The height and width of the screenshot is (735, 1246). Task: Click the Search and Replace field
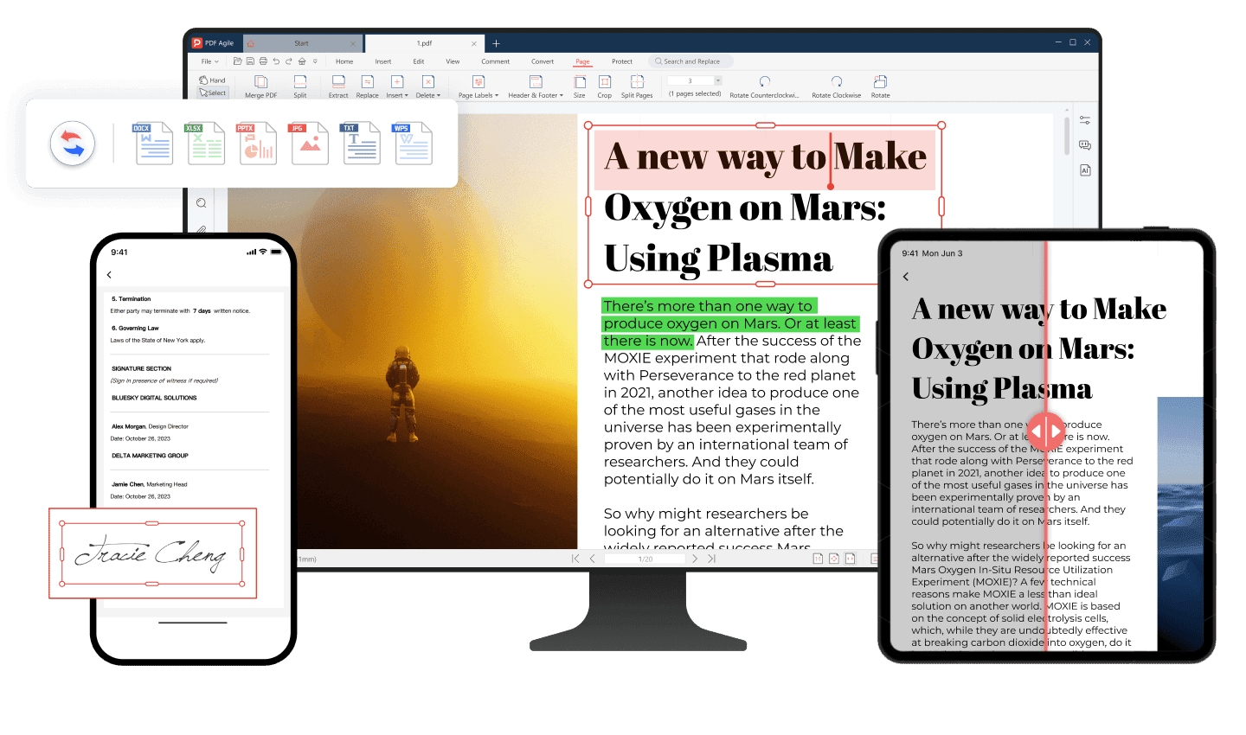coord(690,61)
